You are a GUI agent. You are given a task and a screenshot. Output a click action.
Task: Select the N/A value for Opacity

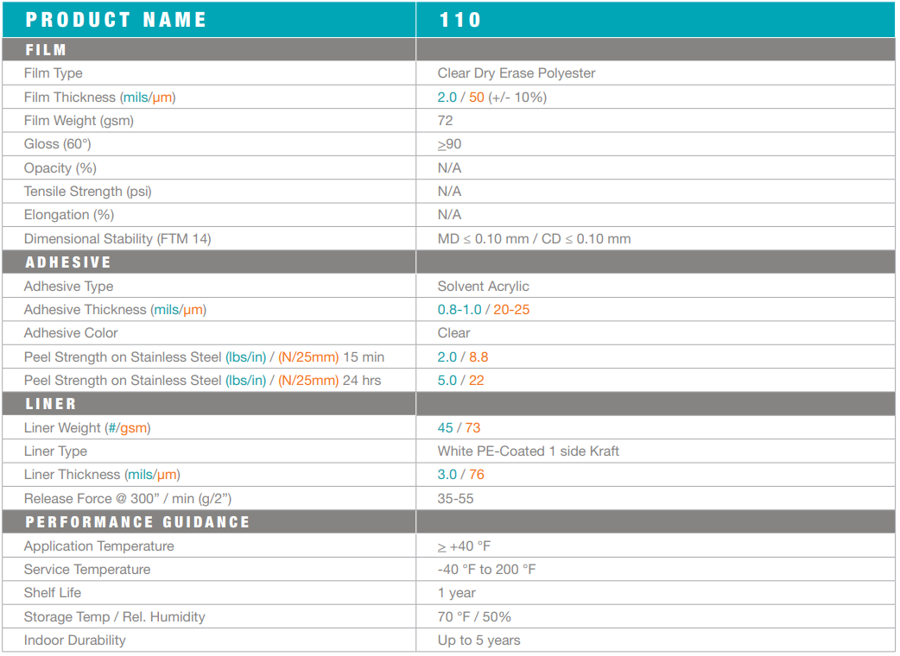[449, 168]
